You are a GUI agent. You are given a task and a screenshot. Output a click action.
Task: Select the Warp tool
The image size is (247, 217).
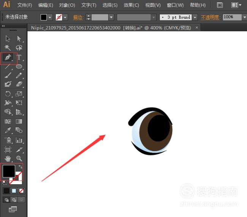pyautogui.click(x=8, y=103)
